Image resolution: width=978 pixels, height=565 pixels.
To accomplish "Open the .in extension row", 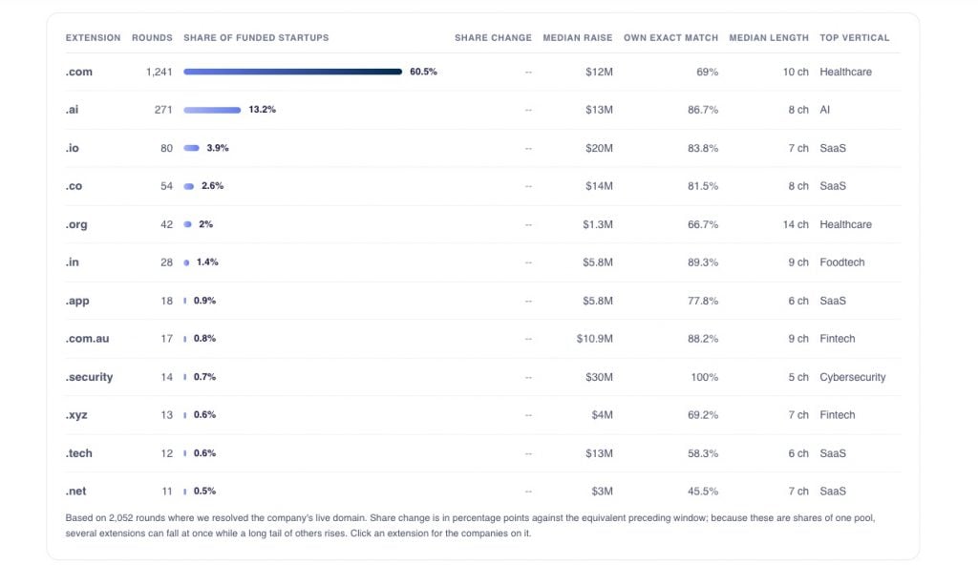I will point(482,262).
